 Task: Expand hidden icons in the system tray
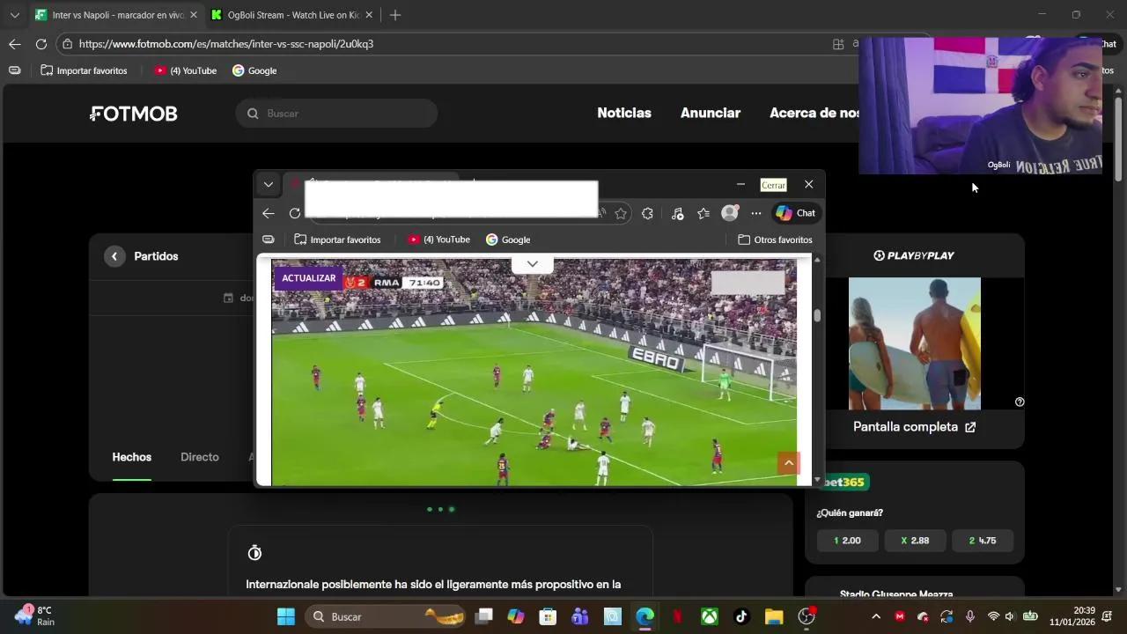pos(876,616)
